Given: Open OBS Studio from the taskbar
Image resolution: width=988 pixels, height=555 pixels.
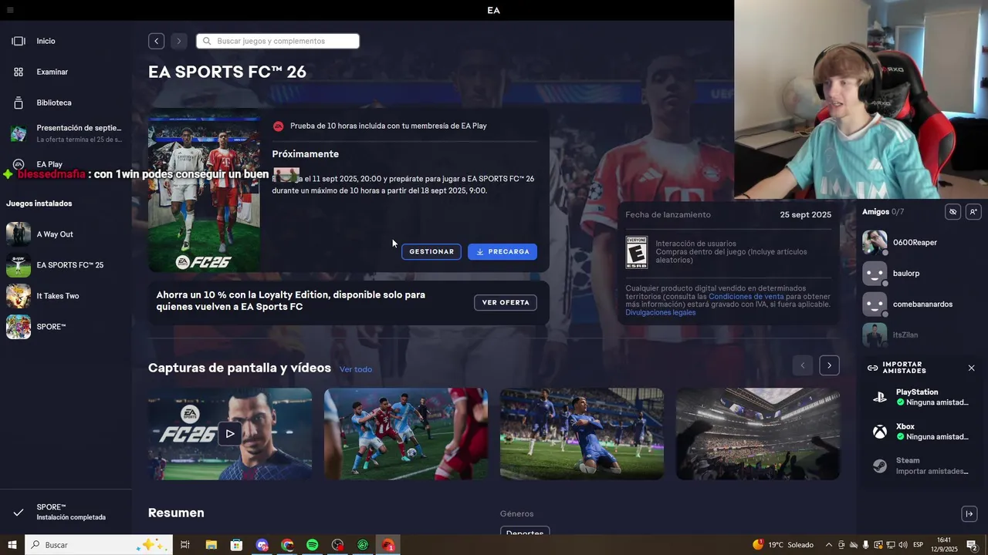Looking at the screenshot, I should (337, 545).
